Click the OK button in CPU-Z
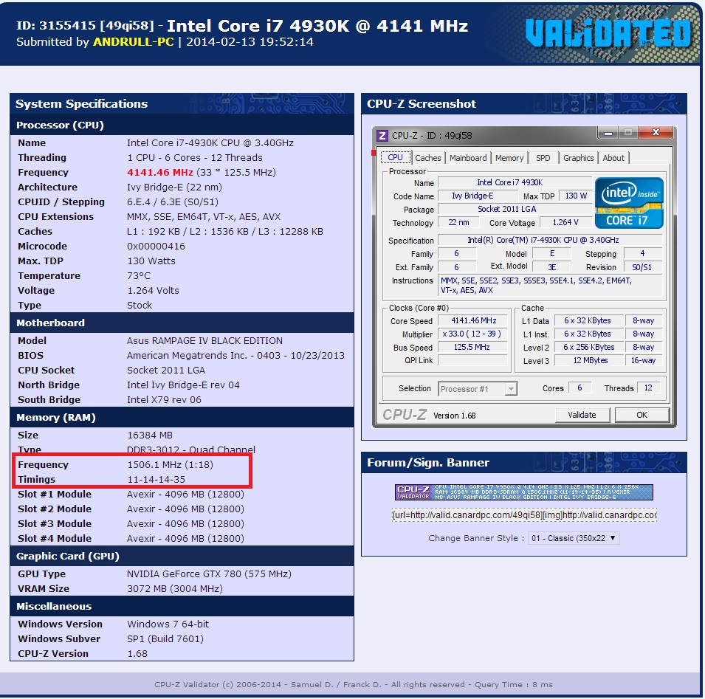The width and height of the screenshot is (705, 699). [x=642, y=415]
